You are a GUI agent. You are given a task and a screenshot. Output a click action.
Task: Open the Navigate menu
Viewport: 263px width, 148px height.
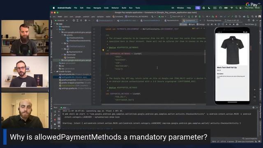tap(97, 8)
